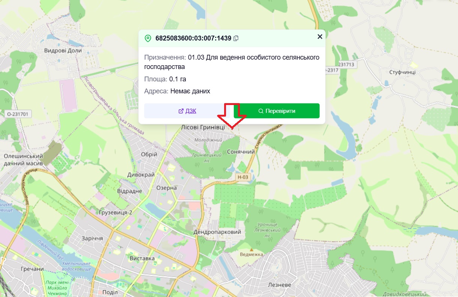Click the Олешинський дачний масив label
The width and height of the screenshot is (458, 297).
click(x=23, y=160)
